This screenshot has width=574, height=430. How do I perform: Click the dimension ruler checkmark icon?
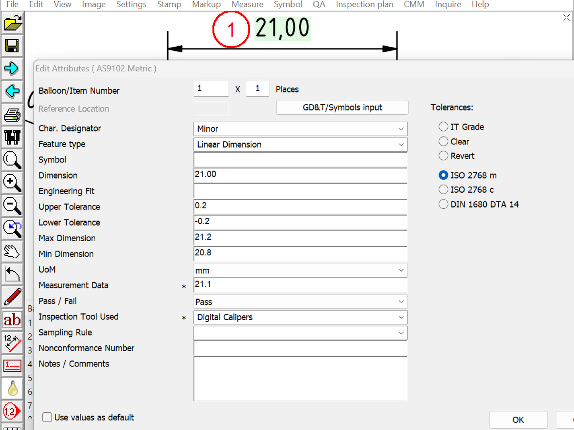[12, 343]
